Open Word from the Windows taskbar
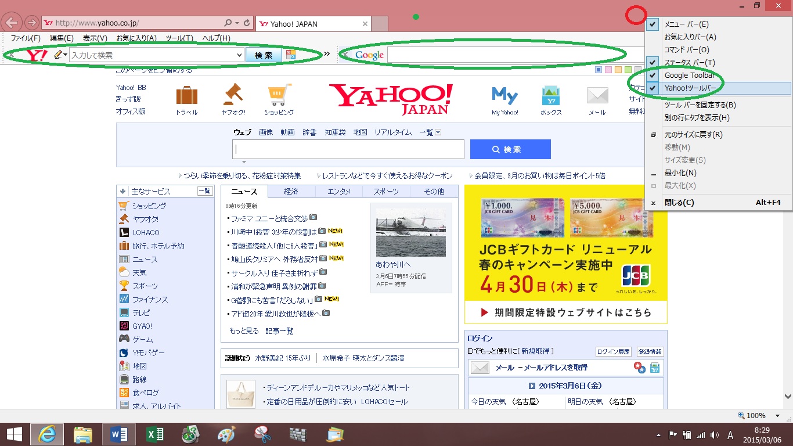 coord(119,434)
